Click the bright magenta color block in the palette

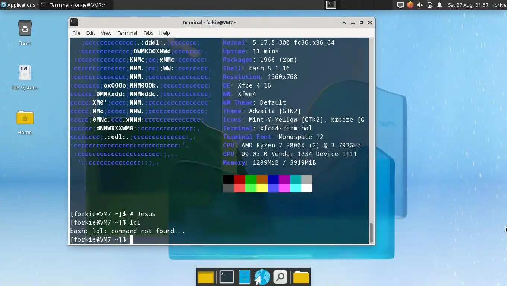(284, 188)
